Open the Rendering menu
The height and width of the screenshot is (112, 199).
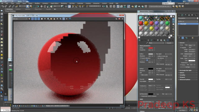(64, 3)
